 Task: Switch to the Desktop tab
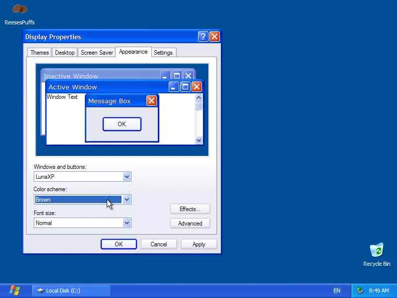point(65,53)
